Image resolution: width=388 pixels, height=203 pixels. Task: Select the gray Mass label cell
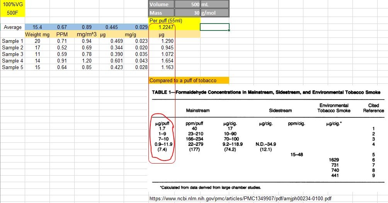161,12
